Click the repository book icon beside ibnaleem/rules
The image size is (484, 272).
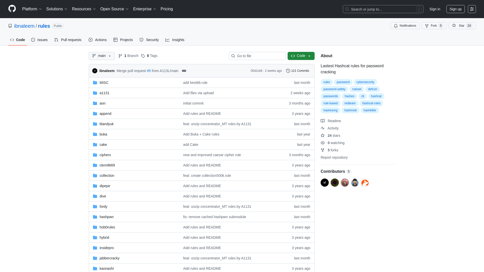tap(10, 26)
